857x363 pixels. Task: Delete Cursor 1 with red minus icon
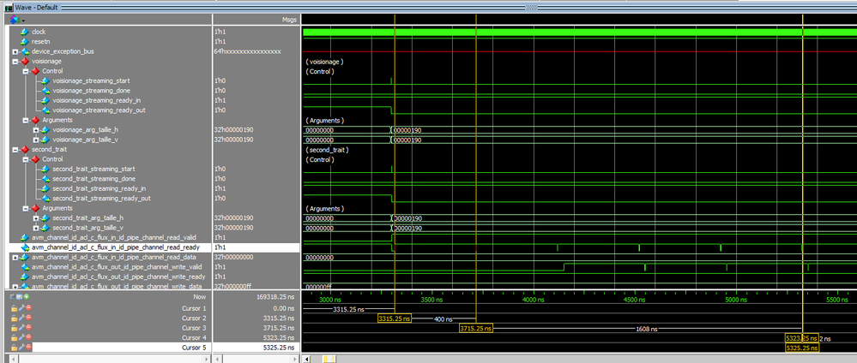click(28, 307)
